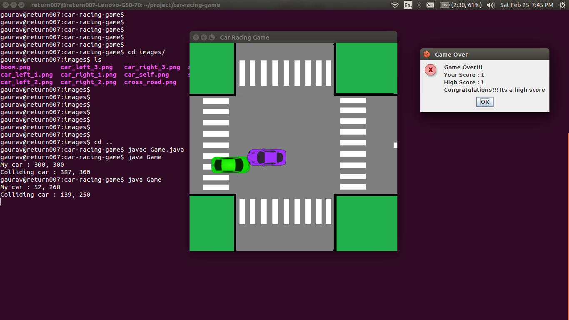The width and height of the screenshot is (569, 320).
Task: Click car_left_2.png in terminal listing
Action: pos(27,82)
